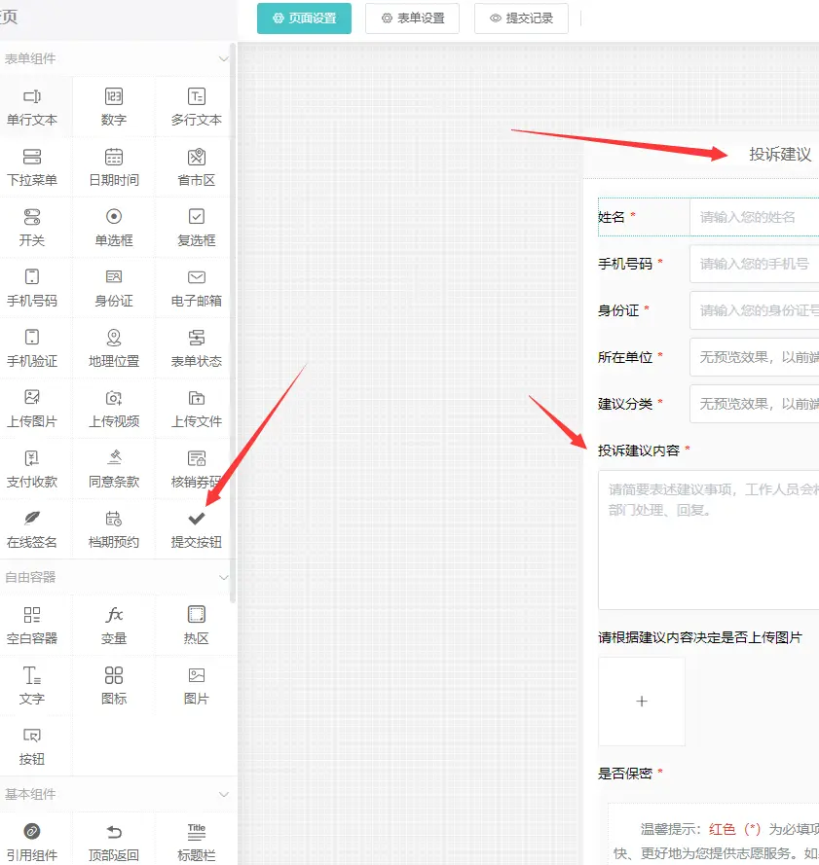Click the image upload plus placeholder
Image resolution: width=819 pixels, height=865 pixels.
(641, 701)
